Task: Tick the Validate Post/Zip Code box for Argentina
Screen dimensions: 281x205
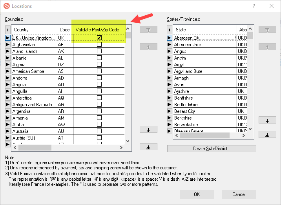Action: [x=99, y=111]
